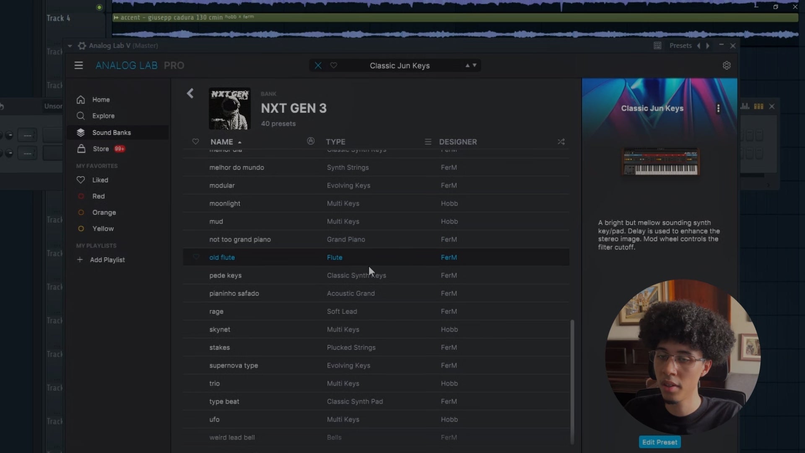The height and width of the screenshot is (453, 805).
Task: Click Add Playlist
Action: (107, 260)
